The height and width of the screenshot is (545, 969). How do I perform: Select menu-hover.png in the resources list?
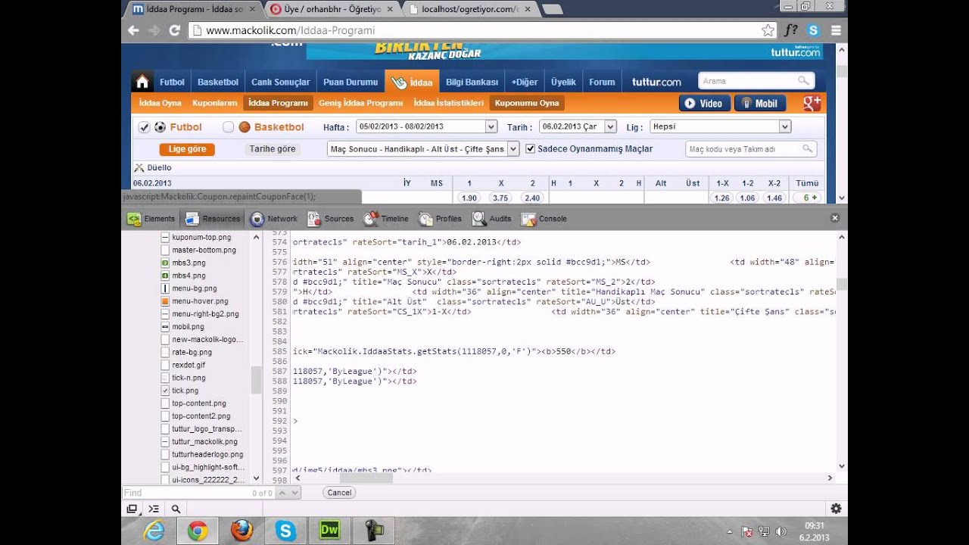pos(200,301)
